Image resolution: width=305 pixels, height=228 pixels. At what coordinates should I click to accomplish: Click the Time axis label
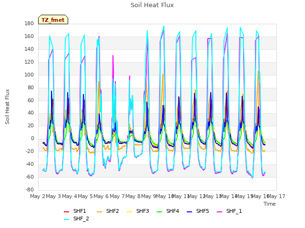(x=270, y=204)
